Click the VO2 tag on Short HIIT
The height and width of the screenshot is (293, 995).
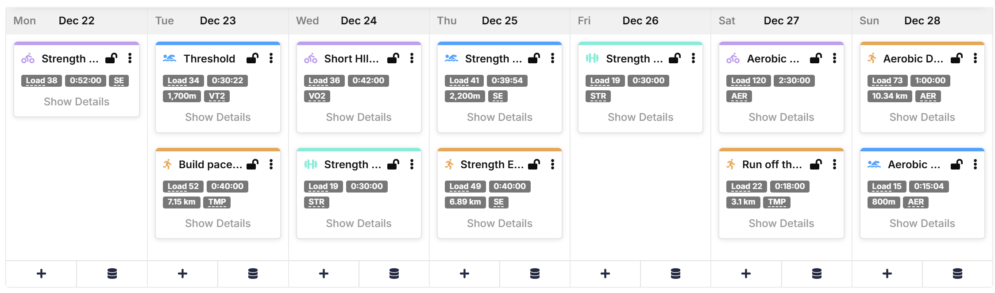coord(317,96)
